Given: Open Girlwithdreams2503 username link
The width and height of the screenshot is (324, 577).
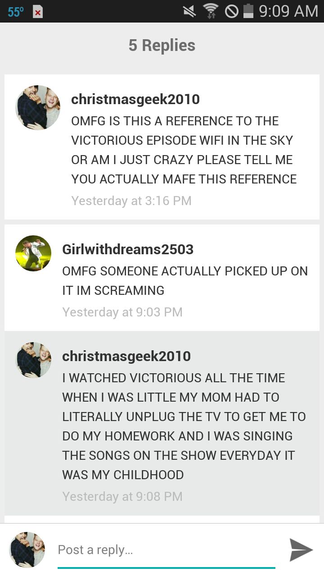Looking at the screenshot, I should (x=128, y=249).
